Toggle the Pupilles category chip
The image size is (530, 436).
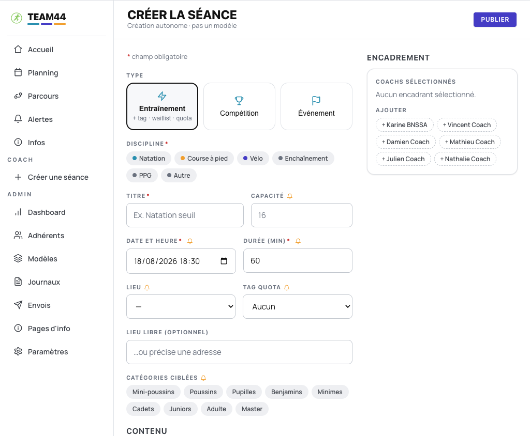[244, 392]
